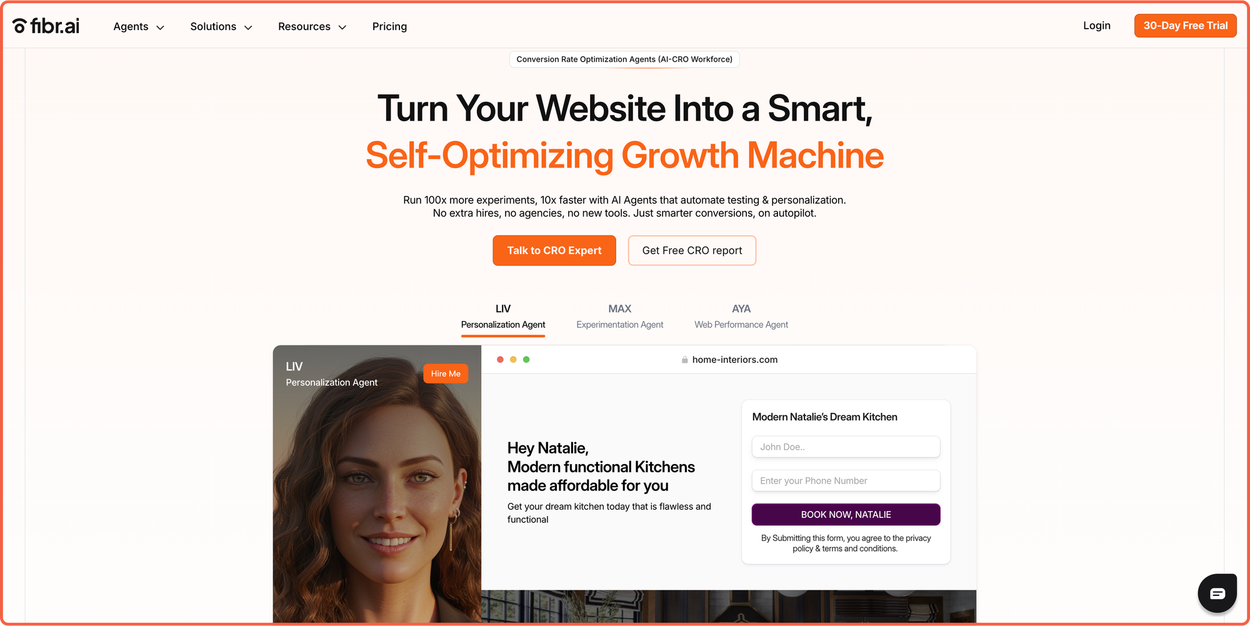Screen dimensions: 1250x626
Task: Expand the Solutions dropdown menu
Action: coord(221,26)
